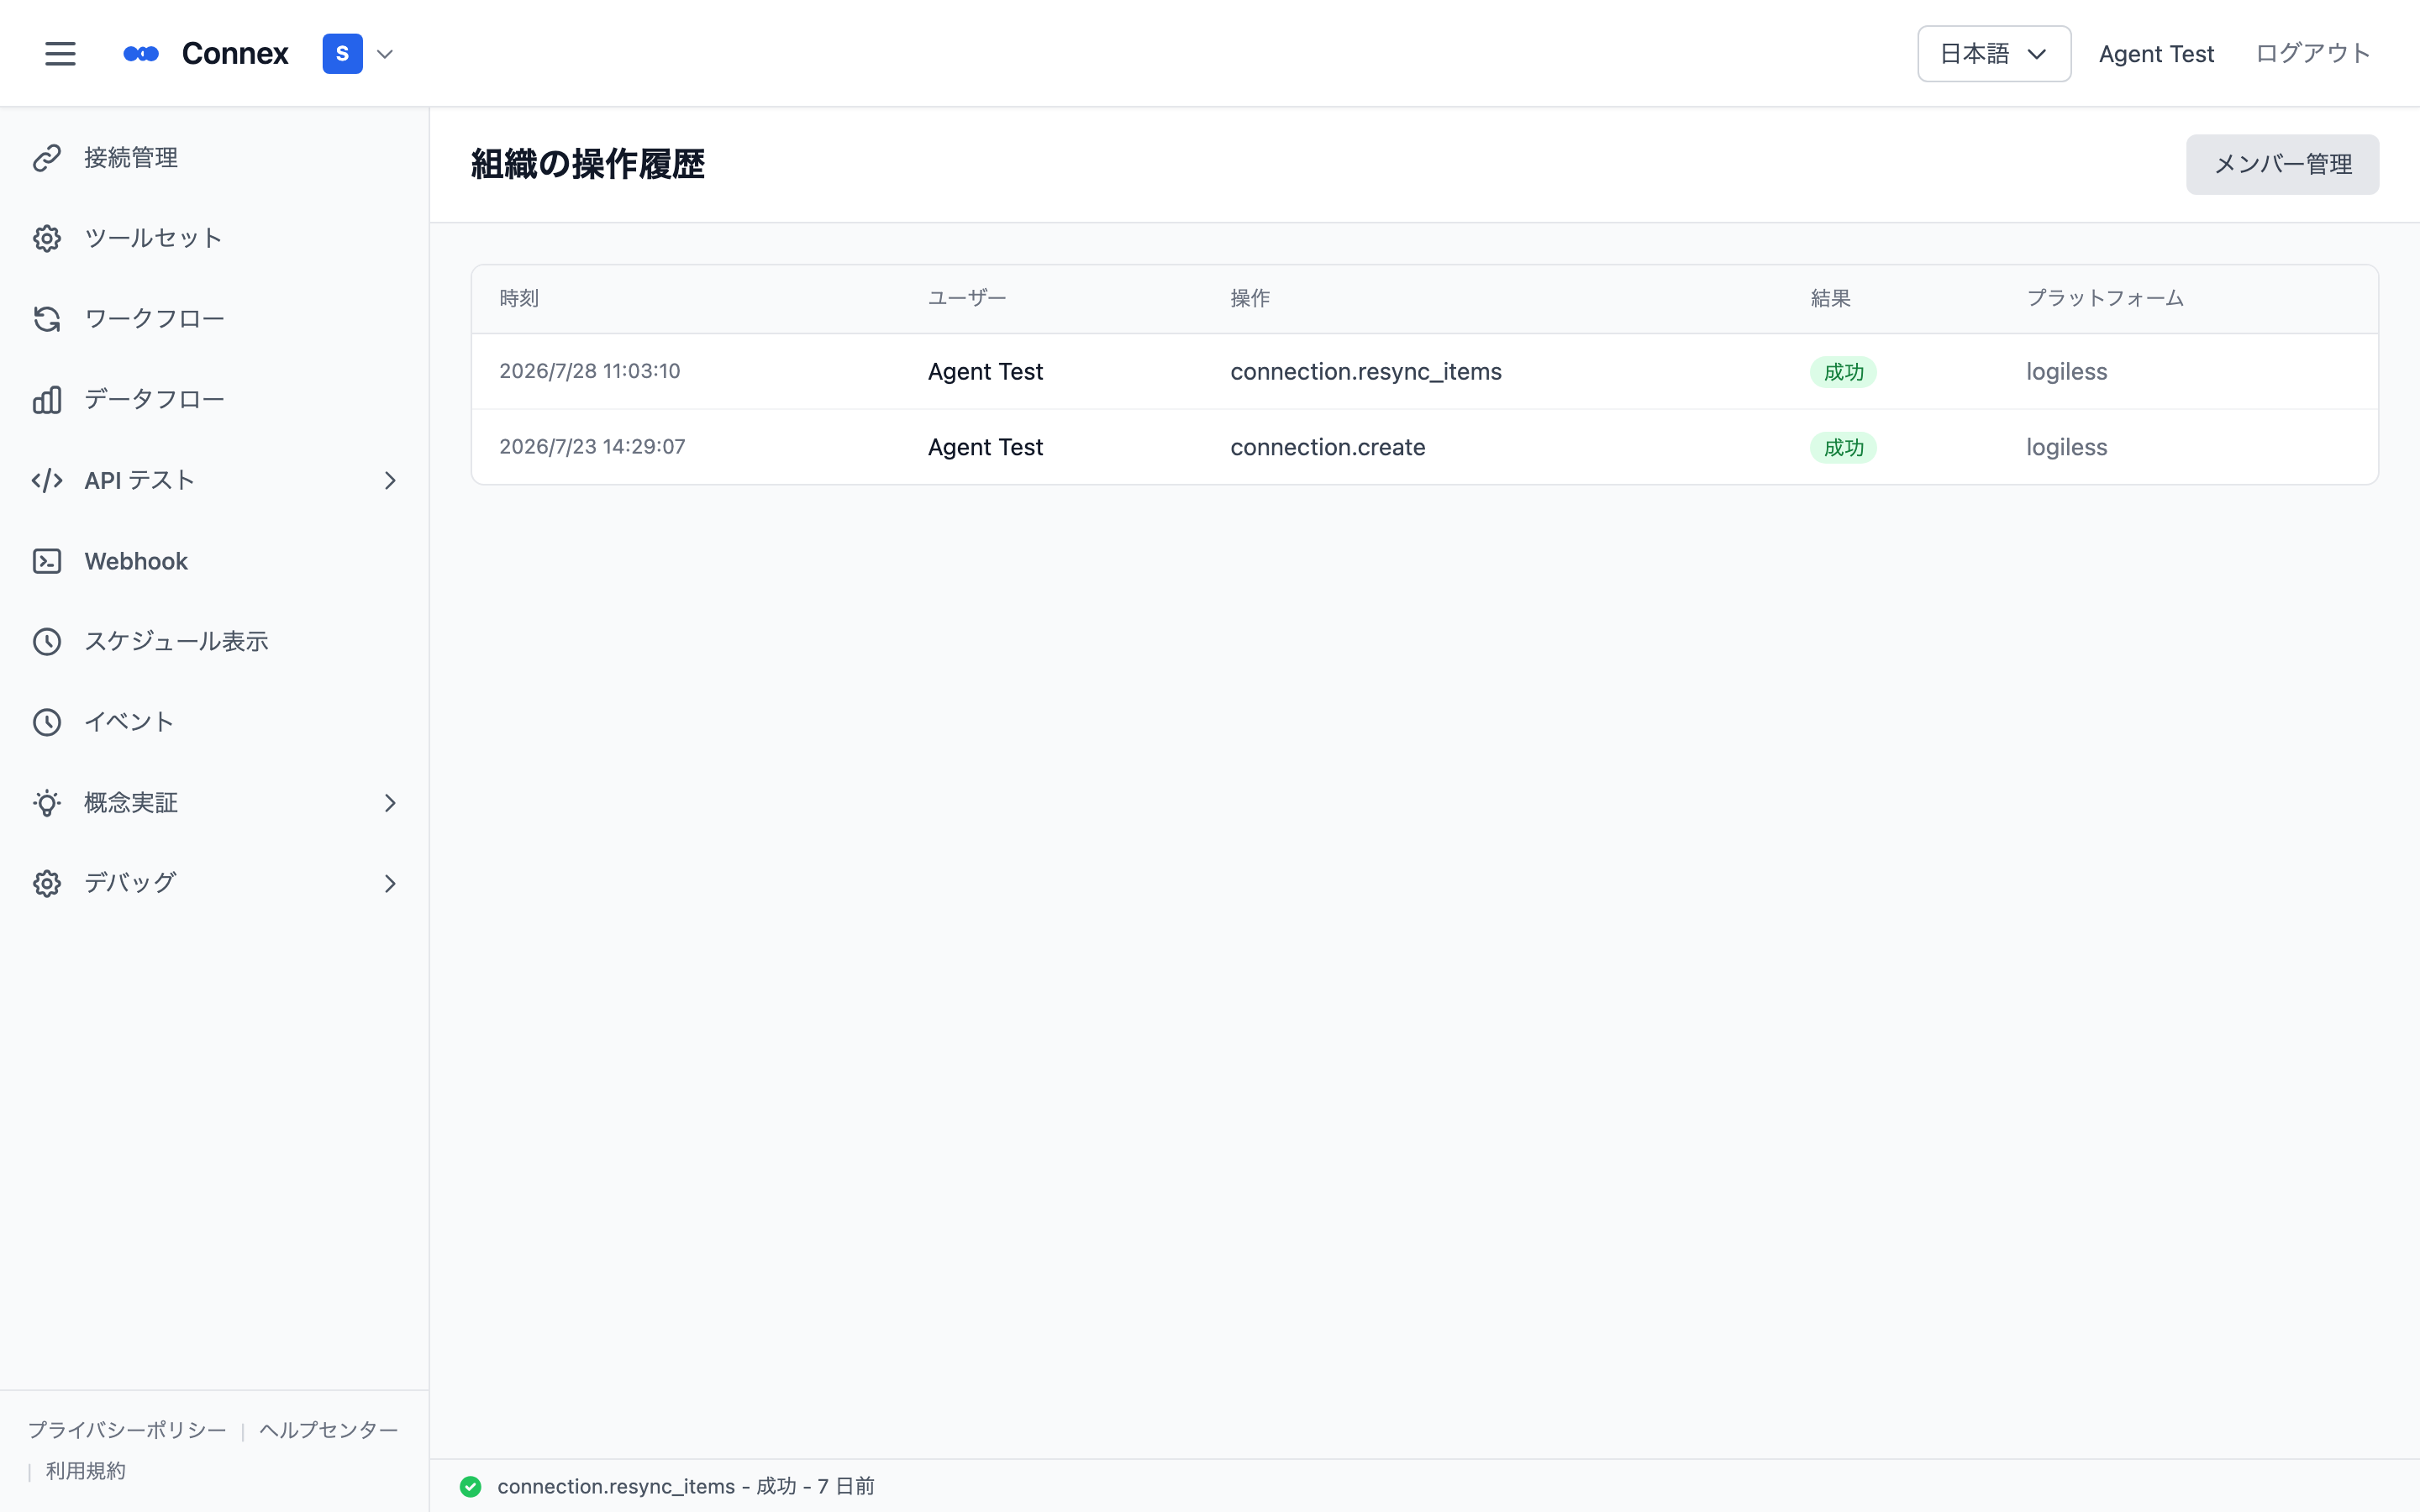Image resolution: width=2420 pixels, height=1512 pixels.
Task: Open ヘルプセンター footer link
Action: coord(329,1430)
